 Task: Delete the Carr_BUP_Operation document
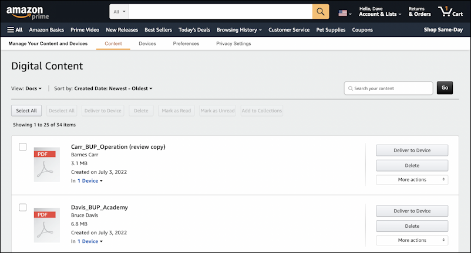(x=412, y=166)
